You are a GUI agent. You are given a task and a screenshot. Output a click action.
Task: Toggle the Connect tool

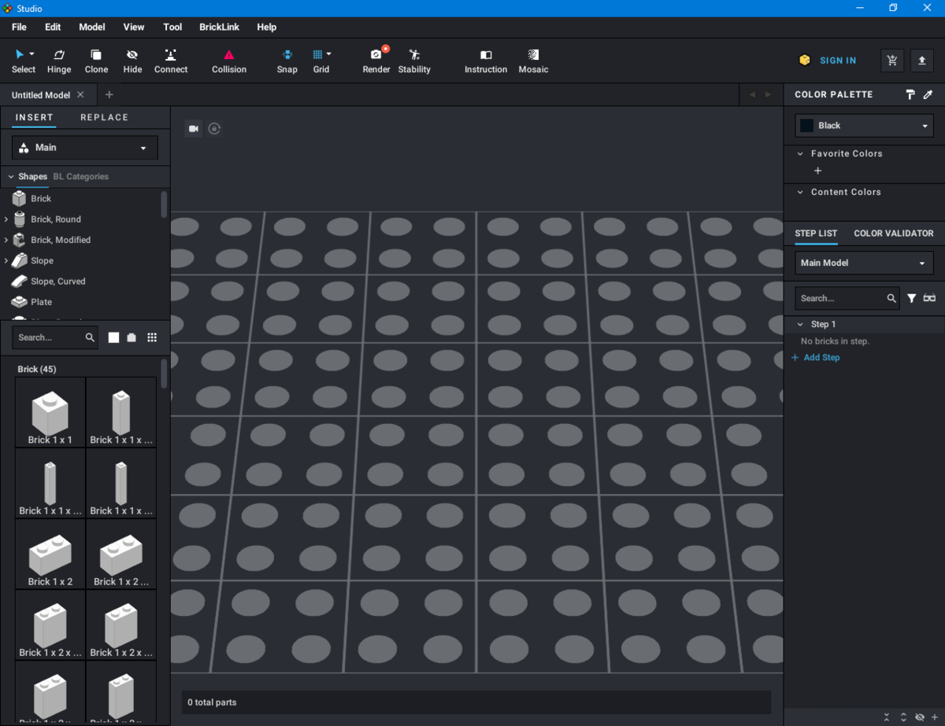(171, 60)
